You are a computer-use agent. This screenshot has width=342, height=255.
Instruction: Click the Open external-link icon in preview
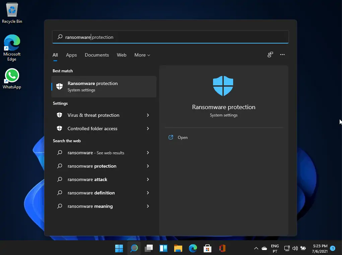point(171,137)
